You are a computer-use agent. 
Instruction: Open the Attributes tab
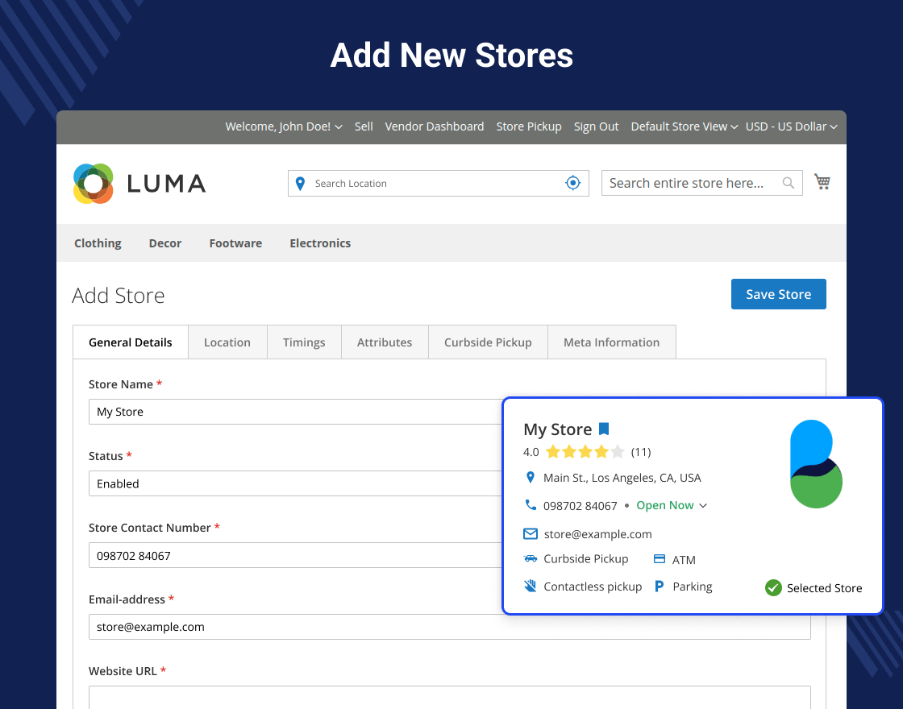coord(385,342)
